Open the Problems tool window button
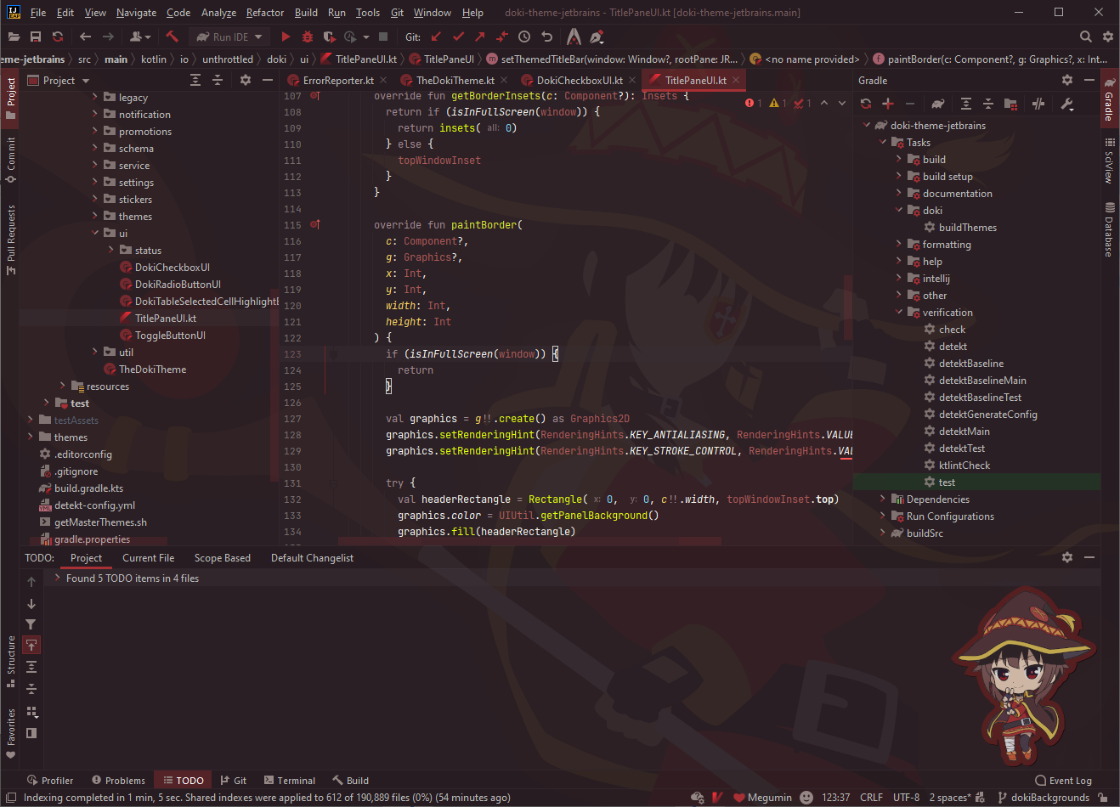 118,781
